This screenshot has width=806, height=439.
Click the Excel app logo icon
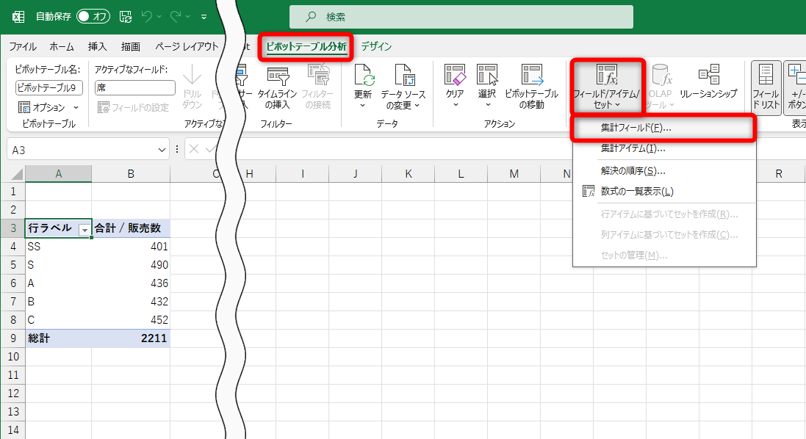(x=18, y=16)
